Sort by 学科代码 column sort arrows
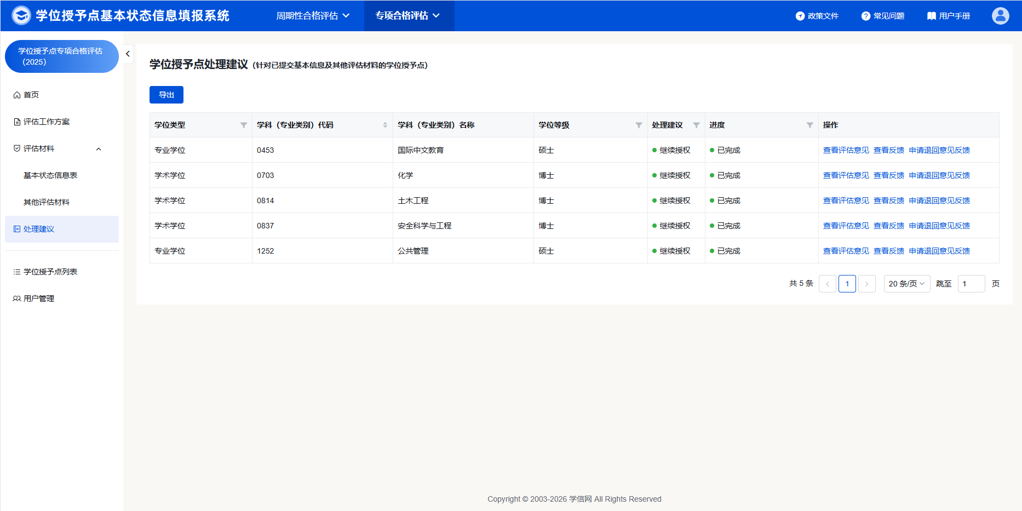Viewport: 1022px width, 511px height. point(385,125)
